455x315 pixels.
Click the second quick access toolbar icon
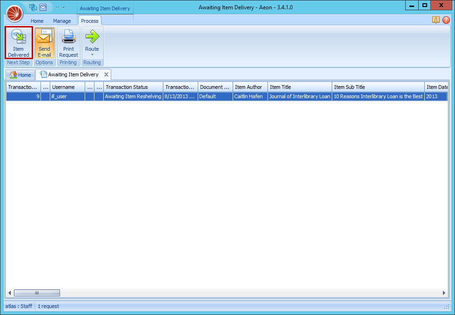43,7
